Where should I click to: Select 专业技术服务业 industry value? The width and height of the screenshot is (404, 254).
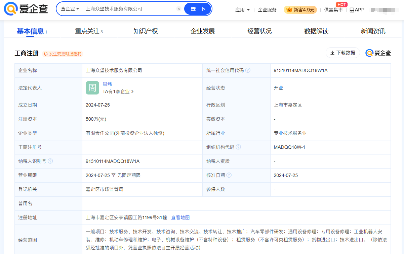pos(290,133)
